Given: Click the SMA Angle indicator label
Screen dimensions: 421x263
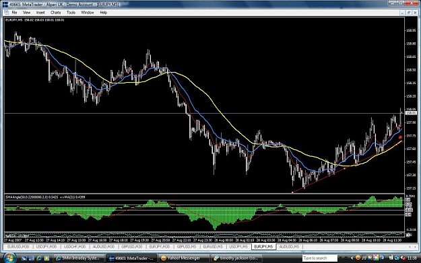Looking at the screenshot, I should pyautogui.click(x=45, y=197).
